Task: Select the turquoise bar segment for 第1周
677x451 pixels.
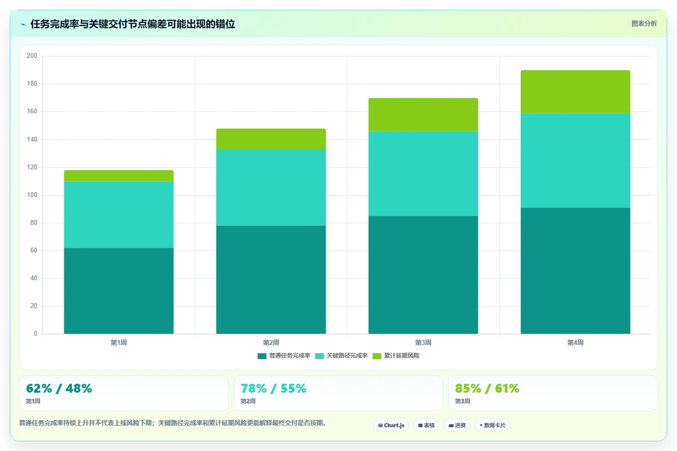Action: click(119, 215)
